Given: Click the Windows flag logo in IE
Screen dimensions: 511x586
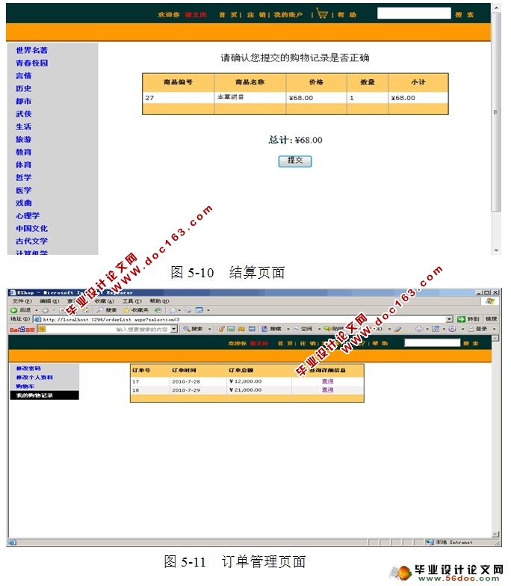Looking at the screenshot, I should (490, 301).
